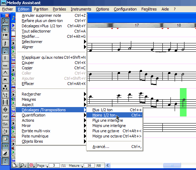This screenshot has height=170, width=196.
Task: Open the Fenêtres menu
Action: point(149,9)
